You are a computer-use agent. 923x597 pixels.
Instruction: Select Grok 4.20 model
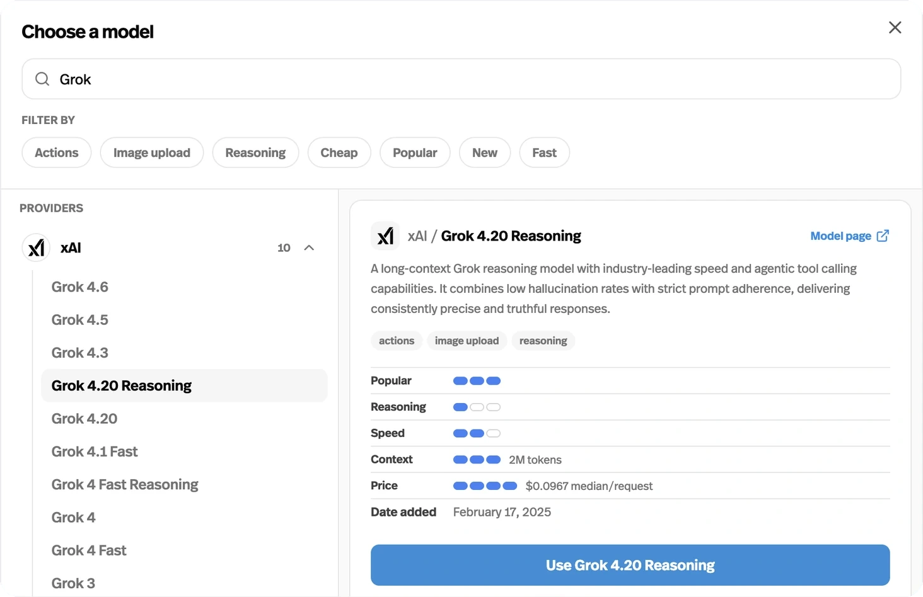[184, 418]
